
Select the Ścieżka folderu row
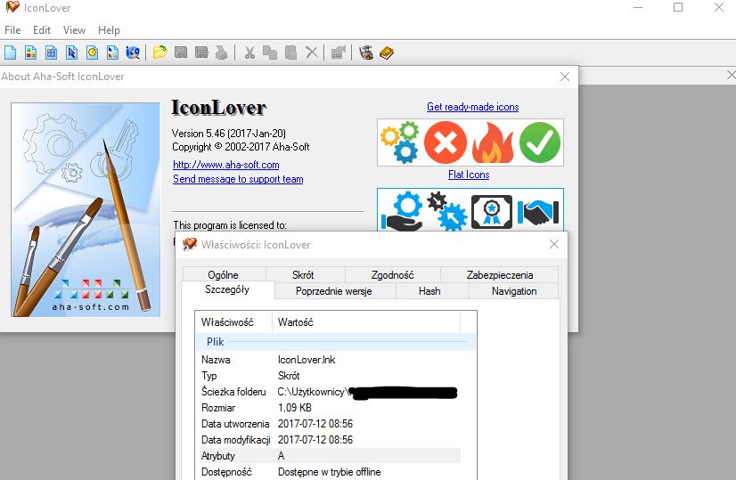click(x=330, y=392)
